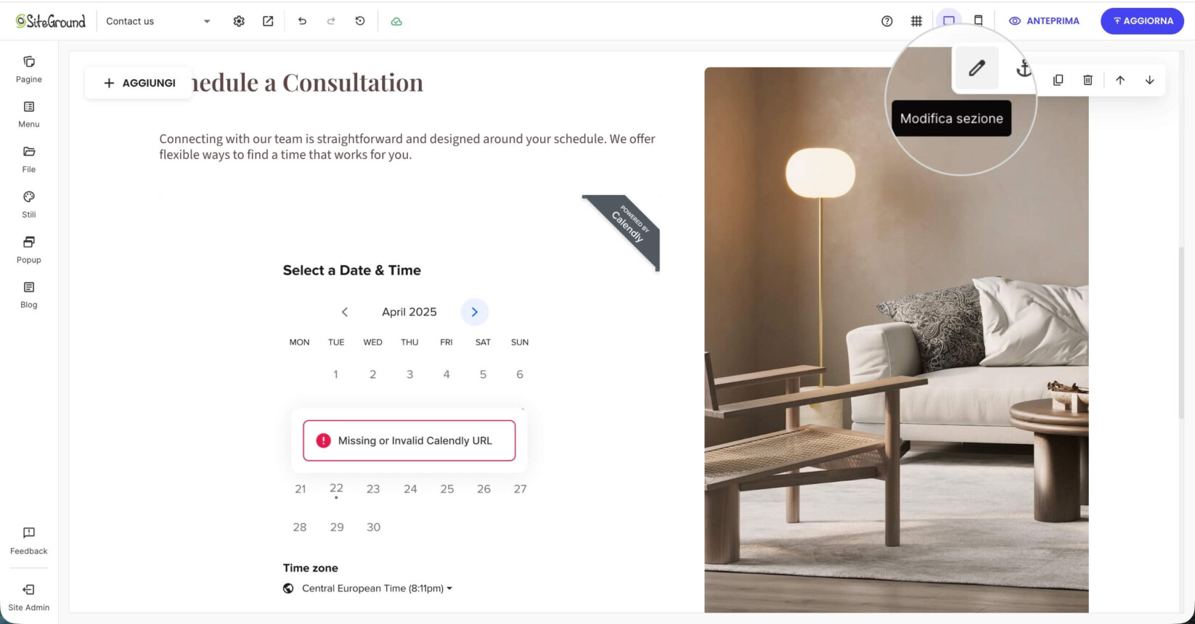Open revision history icon

pos(360,21)
